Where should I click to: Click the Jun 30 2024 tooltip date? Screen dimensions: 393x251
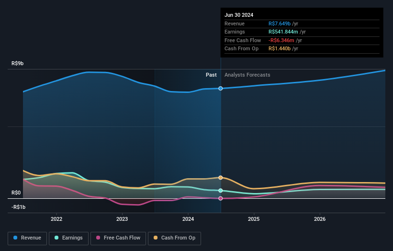pos(239,15)
